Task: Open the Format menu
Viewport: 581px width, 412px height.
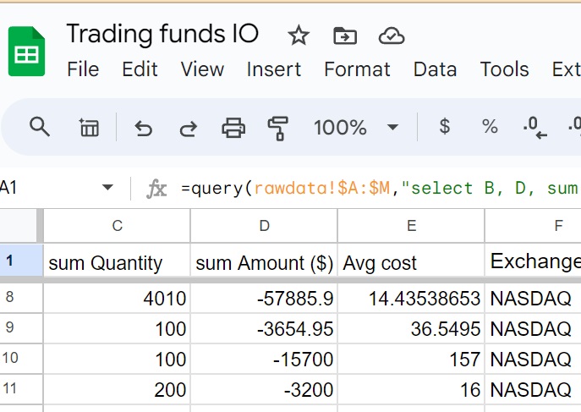Action: [x=356, y=69]
